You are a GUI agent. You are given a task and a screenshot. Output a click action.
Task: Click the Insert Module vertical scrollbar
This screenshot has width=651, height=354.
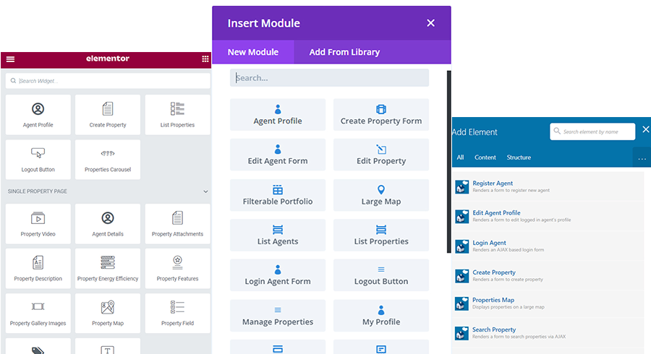[x=448, y=162]
